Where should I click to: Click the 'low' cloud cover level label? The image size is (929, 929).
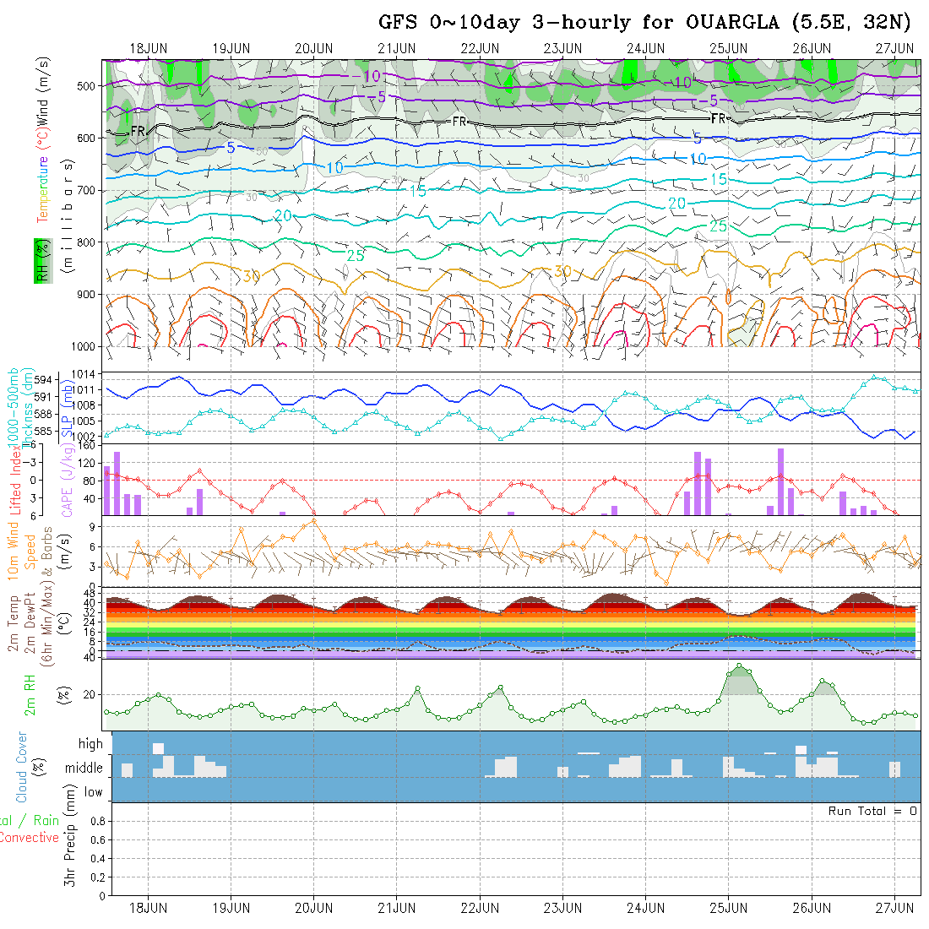pyautogui.click(x=93, y=792)
